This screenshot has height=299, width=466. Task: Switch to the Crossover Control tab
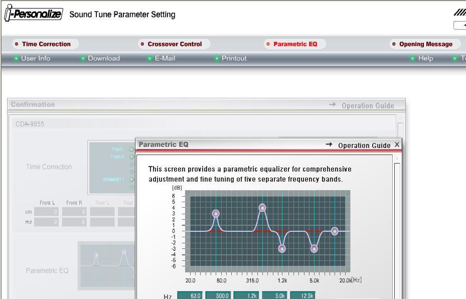[175, 44]
